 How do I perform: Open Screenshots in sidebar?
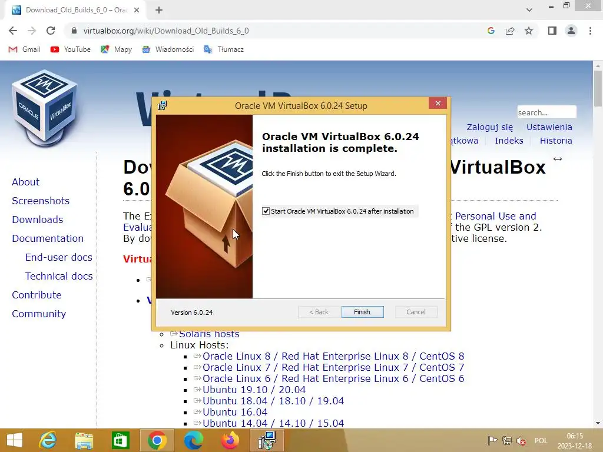41,201
